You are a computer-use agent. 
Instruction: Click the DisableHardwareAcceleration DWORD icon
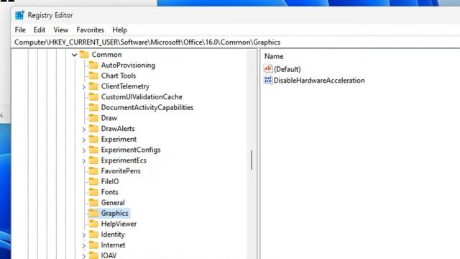tap(268, 80)
